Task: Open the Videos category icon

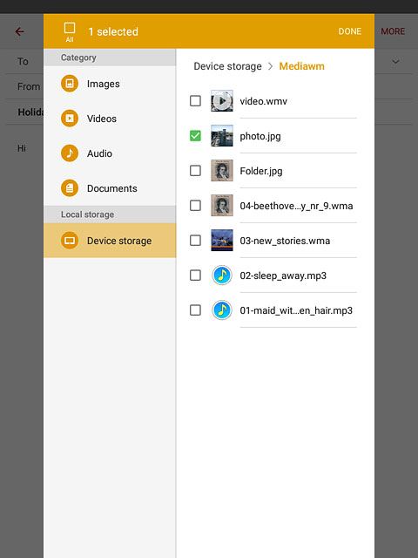Action: coord(70,119)
